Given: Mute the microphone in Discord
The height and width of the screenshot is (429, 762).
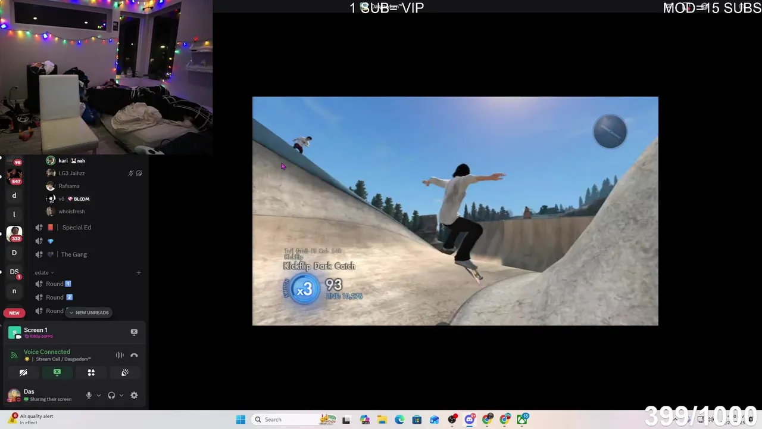Looking at the screenshot, I should coord(89,395).
